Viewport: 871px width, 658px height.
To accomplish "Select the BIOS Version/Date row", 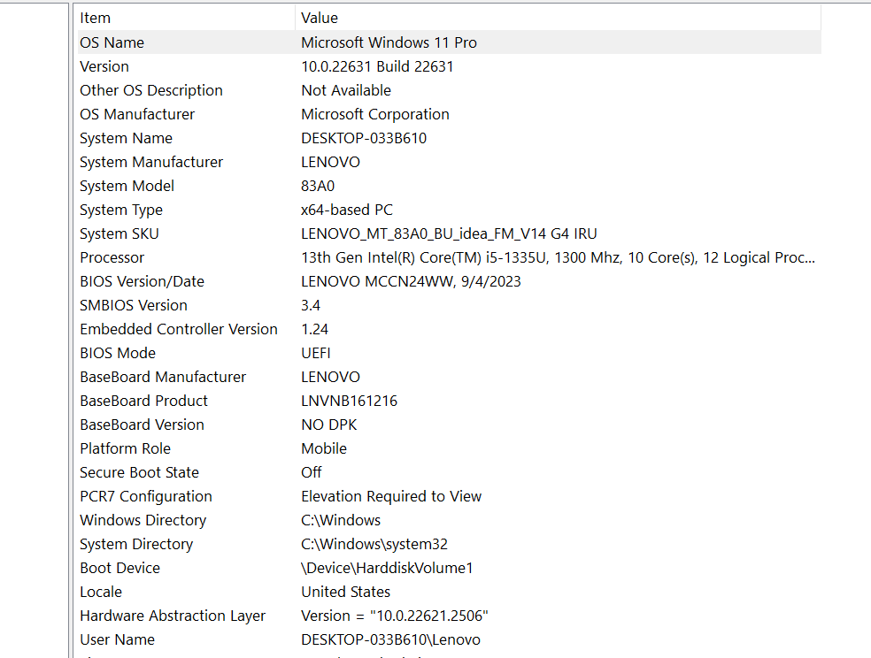I will 142,281.
